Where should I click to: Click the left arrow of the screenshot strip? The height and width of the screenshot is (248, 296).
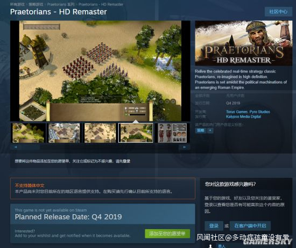point(16,147)
